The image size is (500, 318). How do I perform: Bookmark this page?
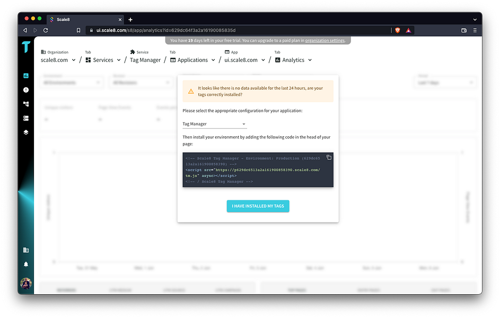click(x=78, y=30)
